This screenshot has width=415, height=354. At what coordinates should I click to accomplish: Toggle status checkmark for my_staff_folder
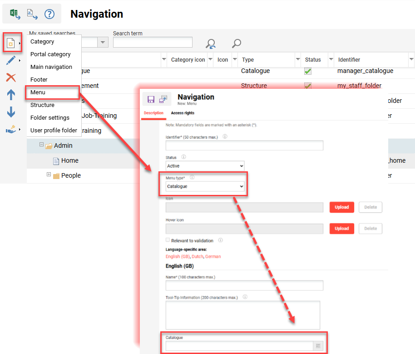(307, 85)
